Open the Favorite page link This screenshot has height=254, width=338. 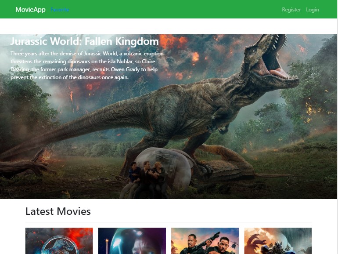[x=60, y=10]
